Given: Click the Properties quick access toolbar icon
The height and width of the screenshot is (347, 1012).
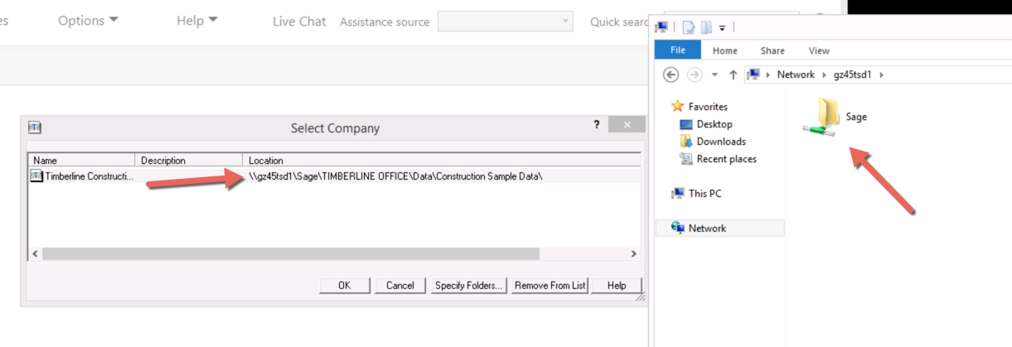Looking at the screenshot, I should coord(688,27).
